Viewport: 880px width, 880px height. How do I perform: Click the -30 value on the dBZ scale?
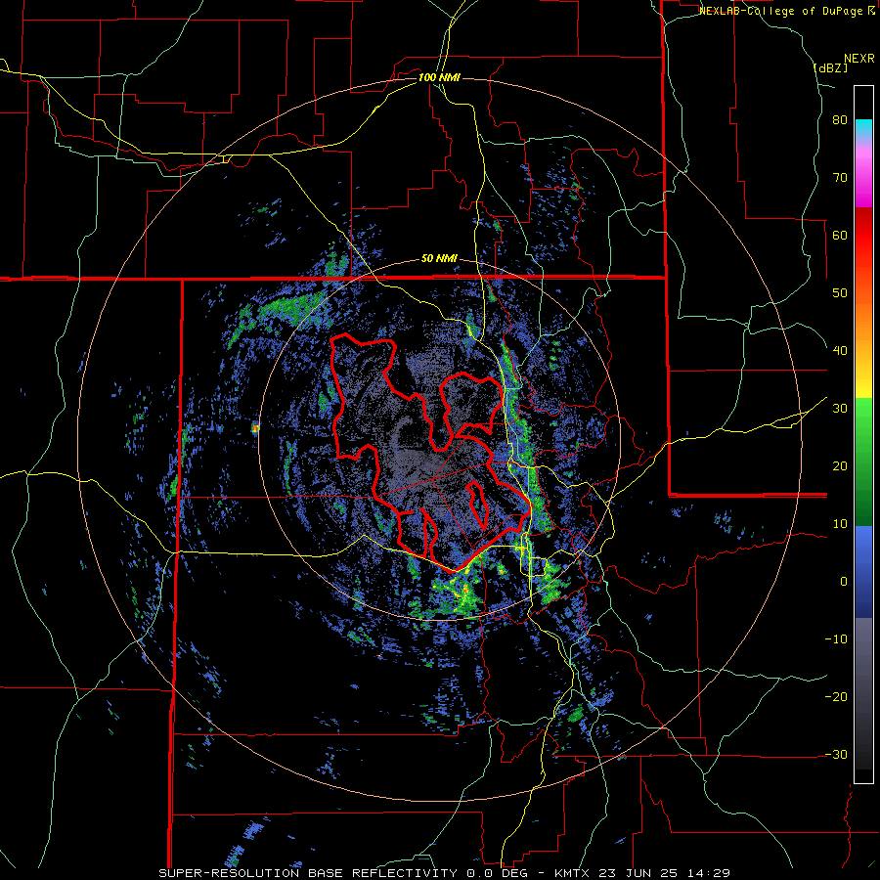836,754
